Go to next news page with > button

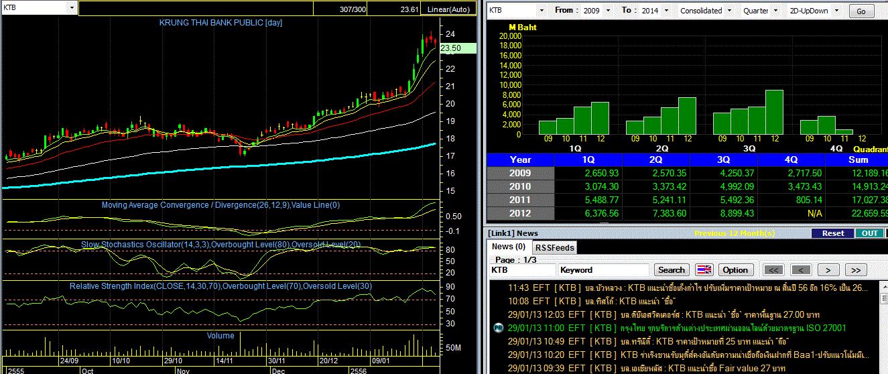[828, 270]
